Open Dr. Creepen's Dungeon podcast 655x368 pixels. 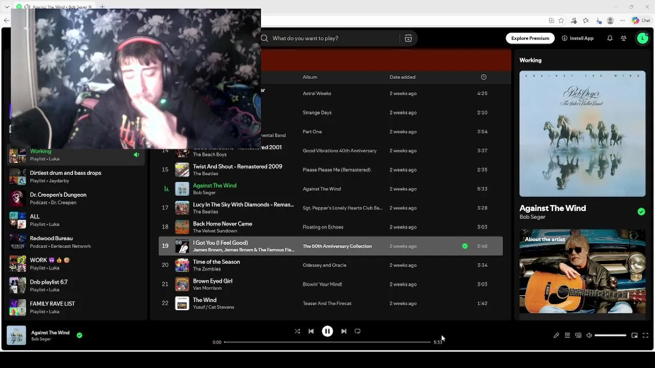click(77, 198)
